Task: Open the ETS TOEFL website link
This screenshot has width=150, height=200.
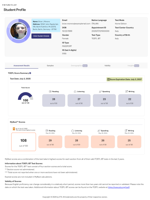Action: pos(119,187)
